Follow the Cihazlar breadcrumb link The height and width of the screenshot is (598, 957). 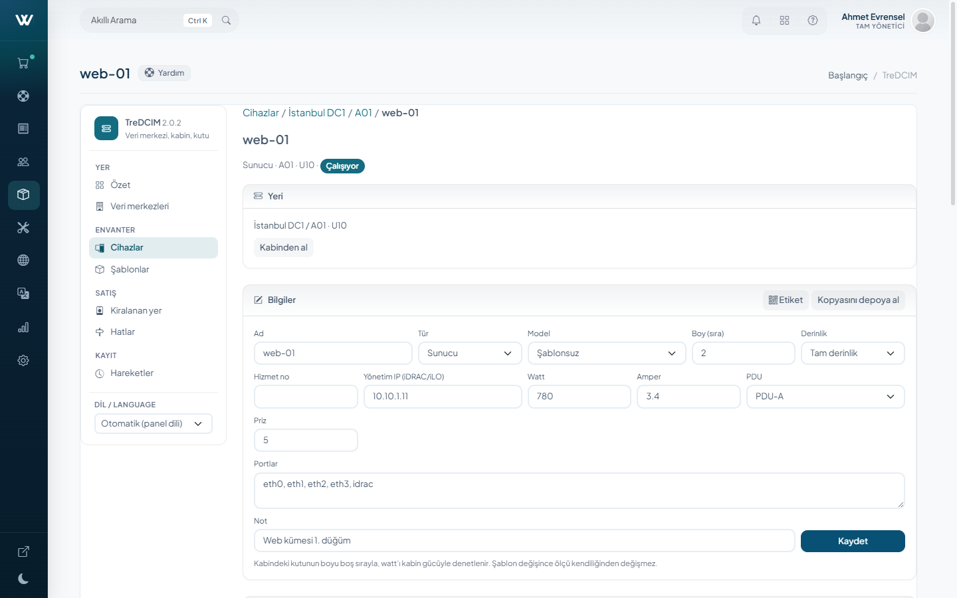(x=261, y=113)
